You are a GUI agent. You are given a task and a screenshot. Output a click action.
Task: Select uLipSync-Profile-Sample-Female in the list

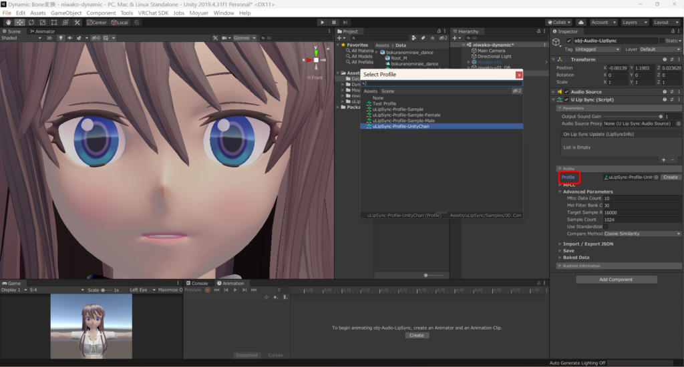click(406, 115)
